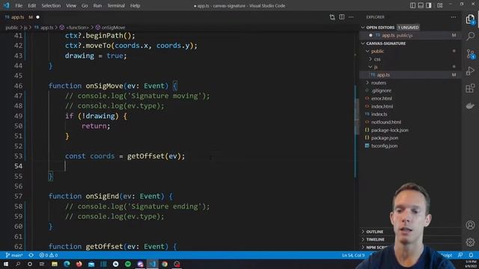This screenshot has height=269, width=479.
Task: Expand the Outline section
Action: pyautogui.click(x=374, y=232)
